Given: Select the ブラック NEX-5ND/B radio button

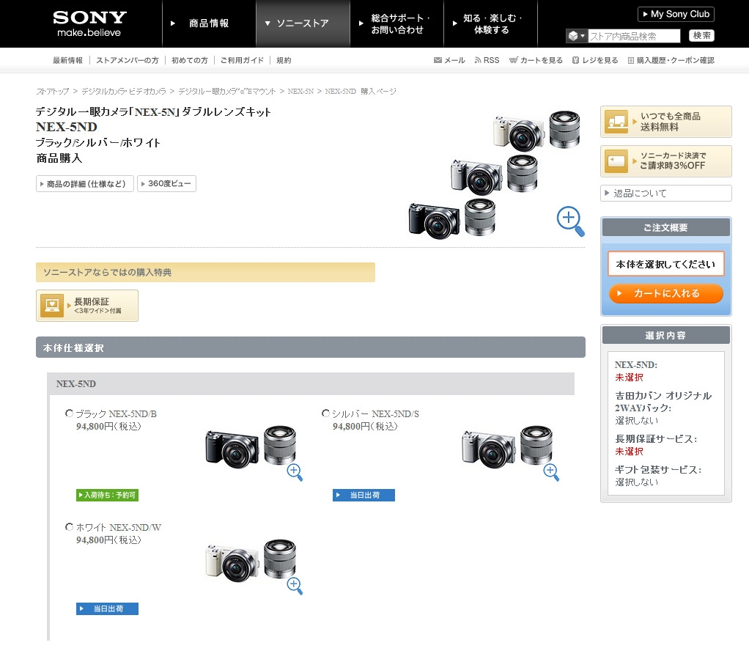Looking at the screenshot, I should tap(69, 413).
